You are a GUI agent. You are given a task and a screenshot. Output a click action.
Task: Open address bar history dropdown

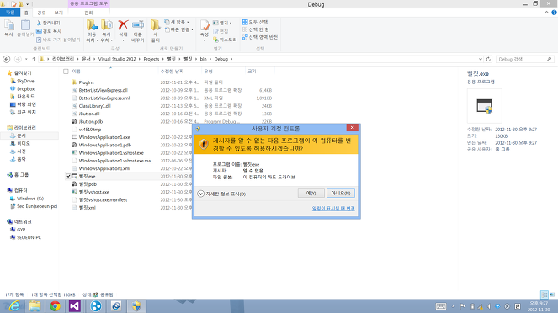tap(481, 59)
